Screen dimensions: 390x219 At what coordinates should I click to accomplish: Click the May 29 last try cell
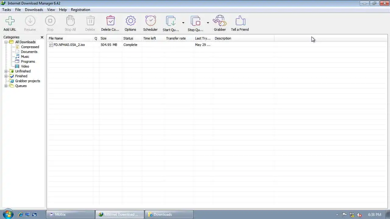coord(203,45)
